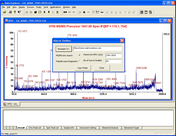
Task: Switch to the Chro Peak List tab
Action: tap(35, 128)
